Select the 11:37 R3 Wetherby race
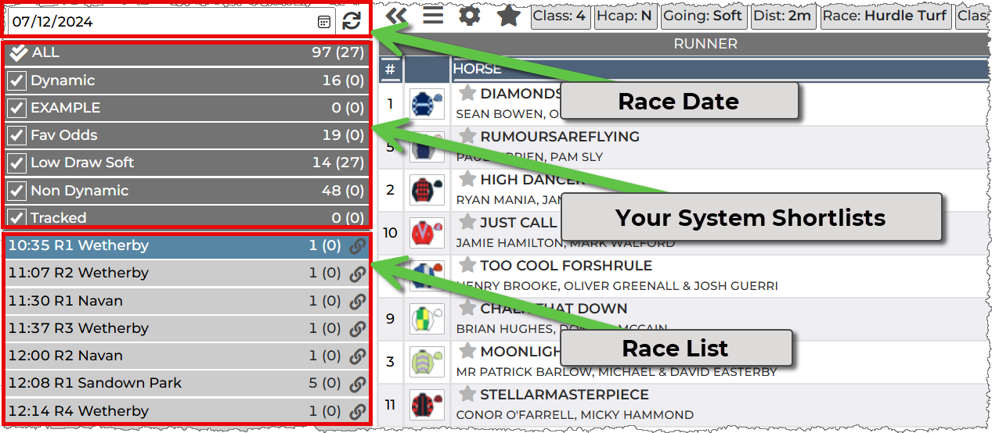 click(x=186, y=328)
